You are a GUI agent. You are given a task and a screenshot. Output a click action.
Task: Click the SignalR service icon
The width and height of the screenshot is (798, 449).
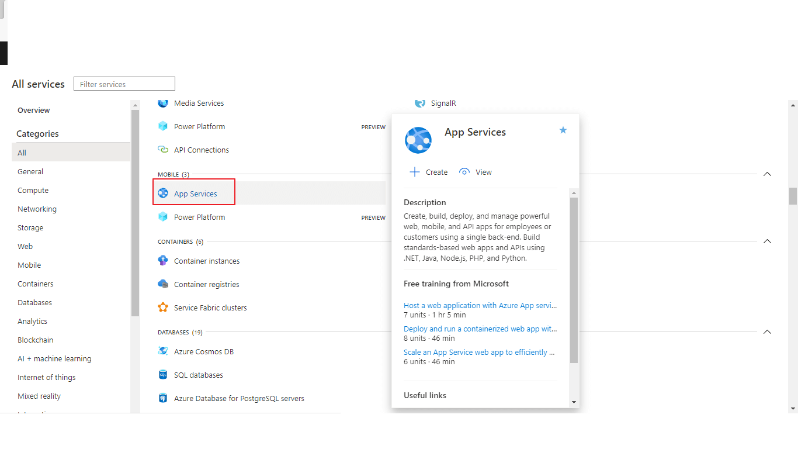coord(420,103)
